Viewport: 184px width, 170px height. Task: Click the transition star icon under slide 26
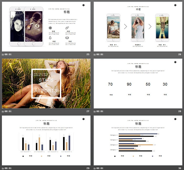(x=95, y=54)
